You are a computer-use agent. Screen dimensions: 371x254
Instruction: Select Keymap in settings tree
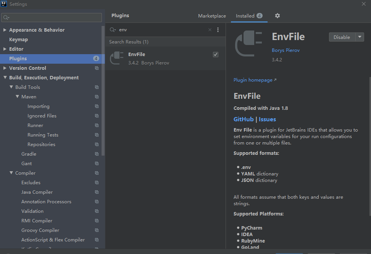coord(18,40)
